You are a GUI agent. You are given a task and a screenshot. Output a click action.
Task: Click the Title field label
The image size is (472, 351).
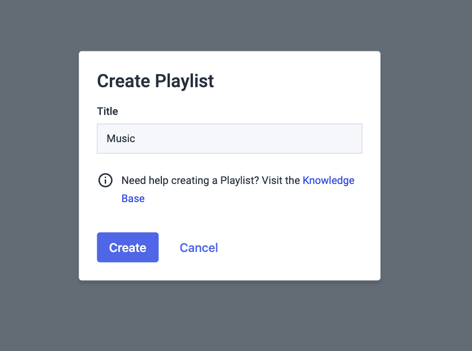(108, 112)
